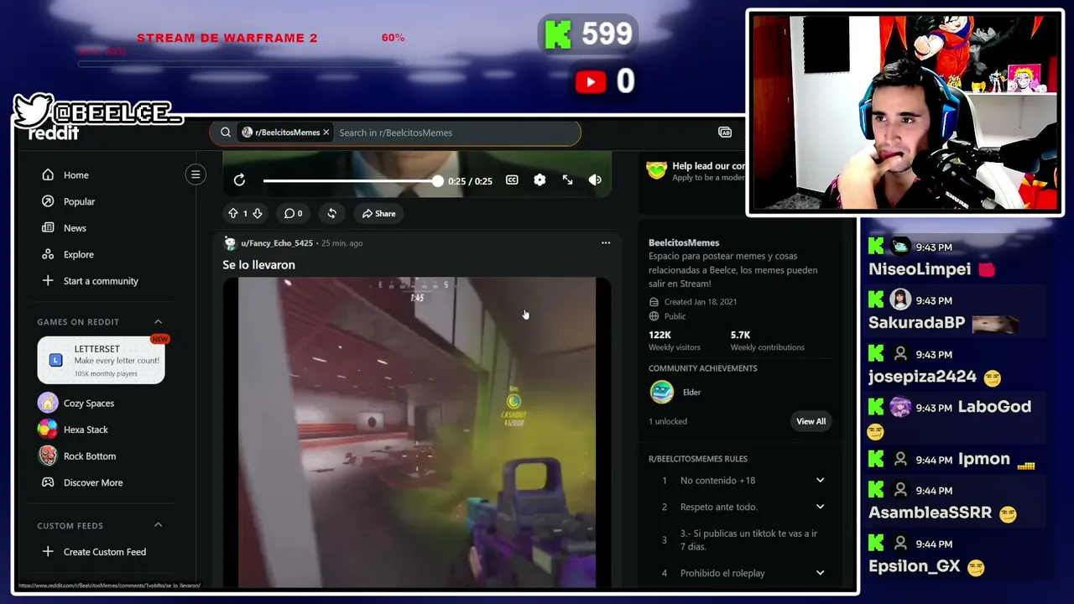Open the LETTERSET game card
Screen dimensions: 1074x604
pos(101,360)
